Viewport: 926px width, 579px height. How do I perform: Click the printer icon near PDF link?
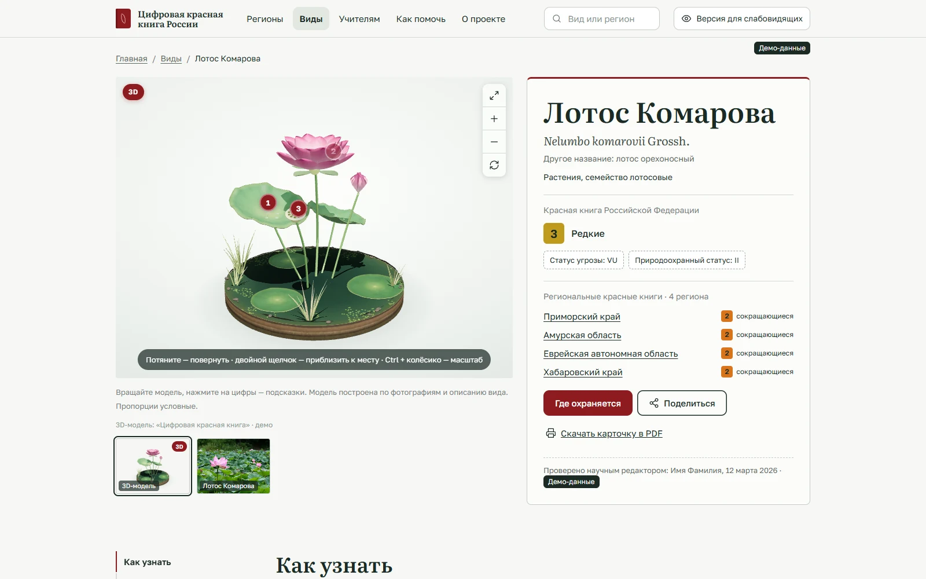[x=551, y=433]
